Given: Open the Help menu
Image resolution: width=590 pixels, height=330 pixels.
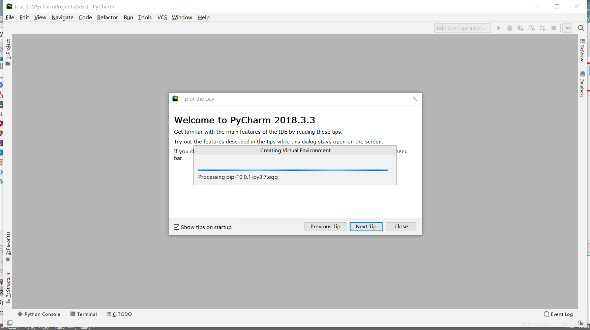Looking at the screenshot, I should click(x=204, y=18).
